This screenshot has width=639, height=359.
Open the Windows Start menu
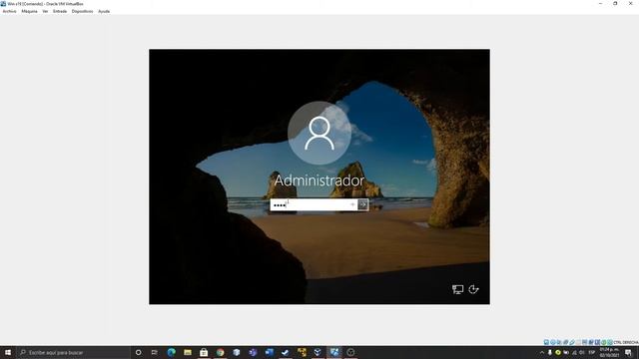point(8,352)
